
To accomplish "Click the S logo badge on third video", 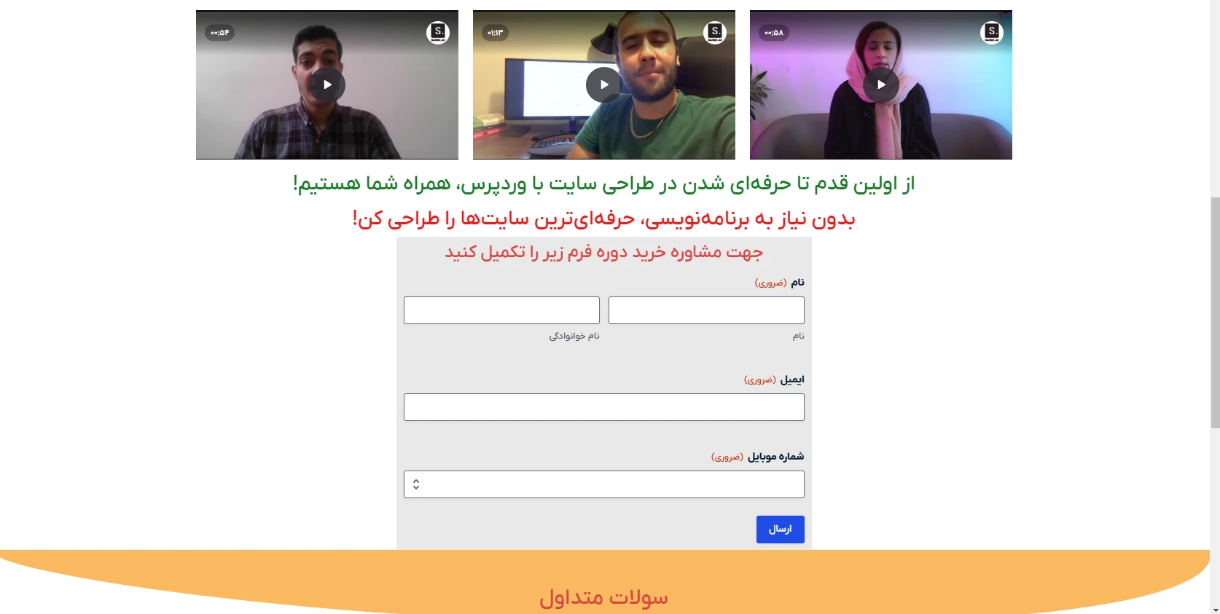I will pos(992,32).
